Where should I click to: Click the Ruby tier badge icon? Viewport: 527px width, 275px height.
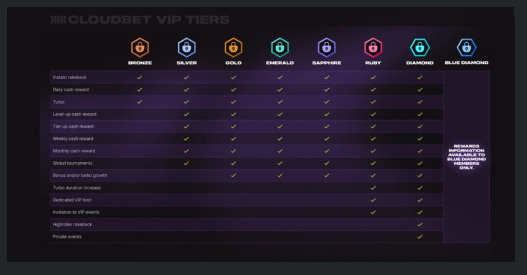point(373,47)
